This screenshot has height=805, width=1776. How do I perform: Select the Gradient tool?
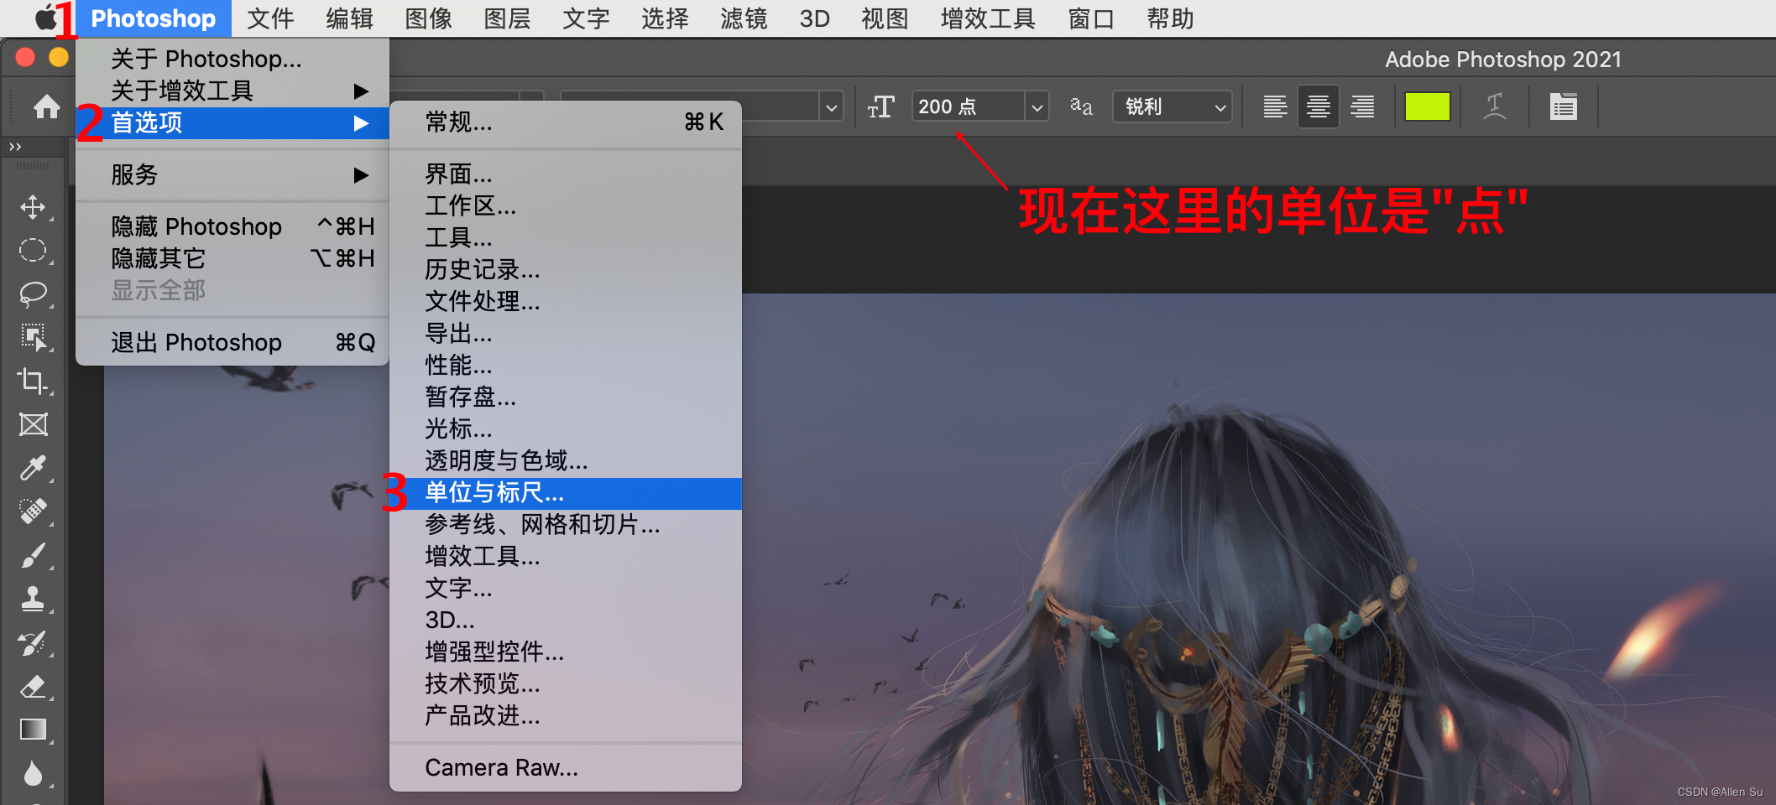pos(34,730)
